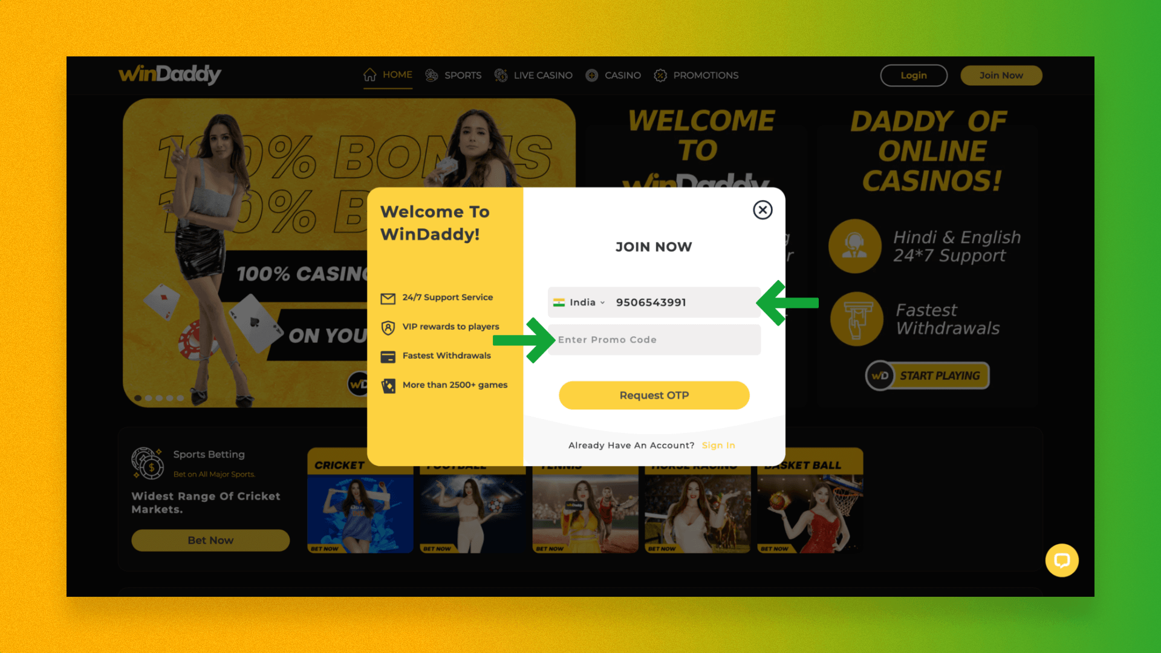Expand the country selector chevron

pyautogui.click(x=603, y=303)
